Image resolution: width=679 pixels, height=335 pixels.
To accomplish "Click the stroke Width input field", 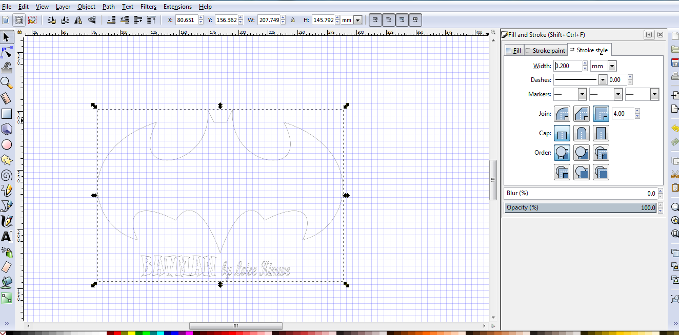I will [x=568, y=66].
